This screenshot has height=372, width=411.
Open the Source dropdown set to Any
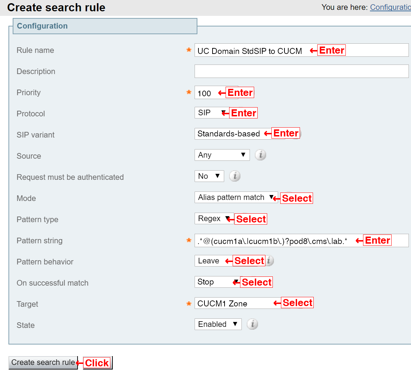pyautogui.click(x=222, y=155)
